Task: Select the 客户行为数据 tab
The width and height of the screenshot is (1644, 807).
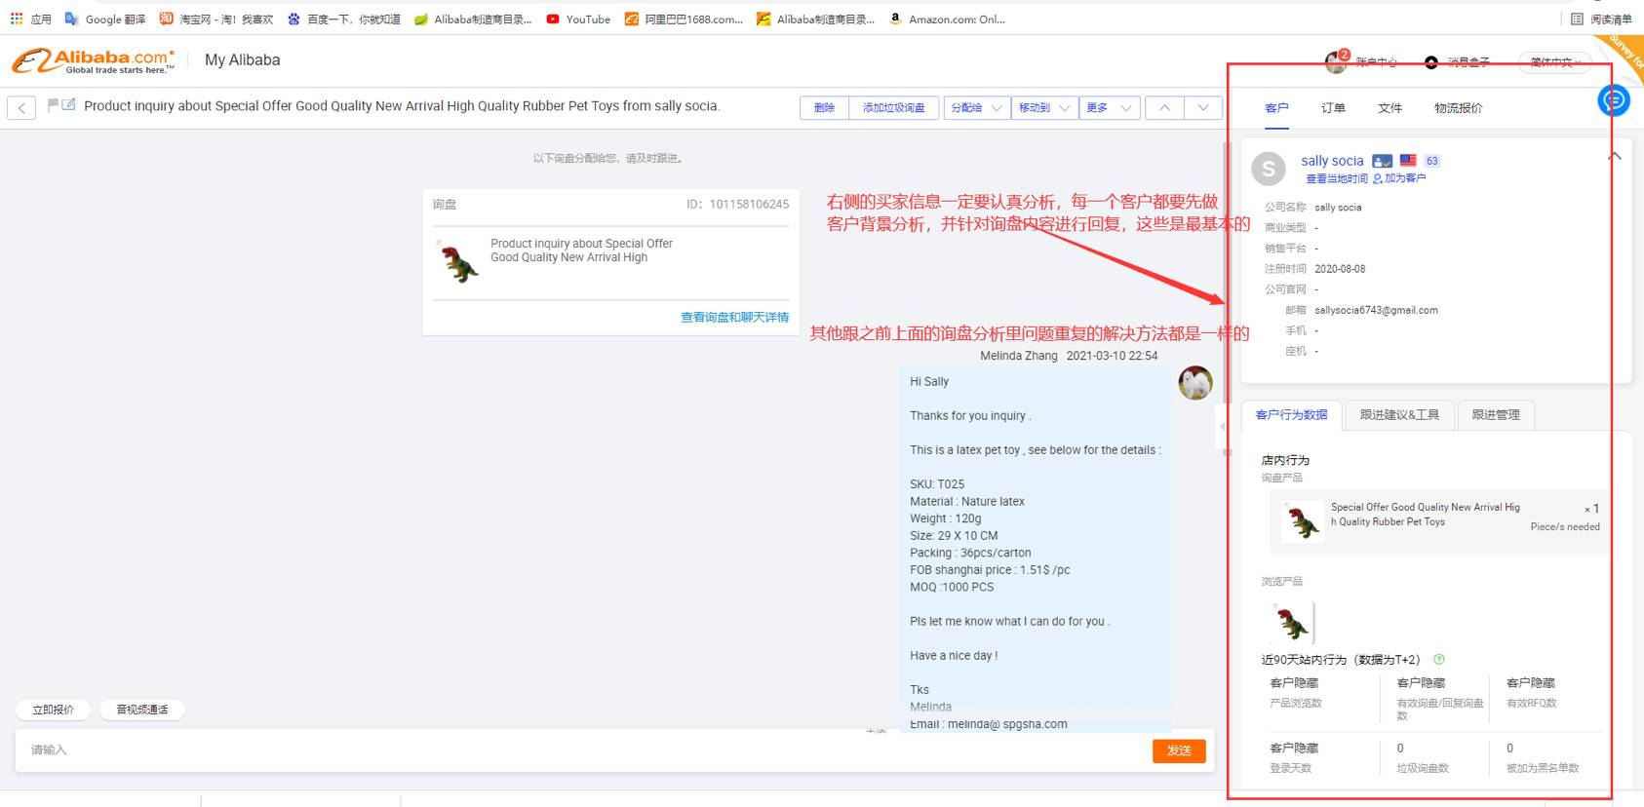Action: (x=1291, y=415)
